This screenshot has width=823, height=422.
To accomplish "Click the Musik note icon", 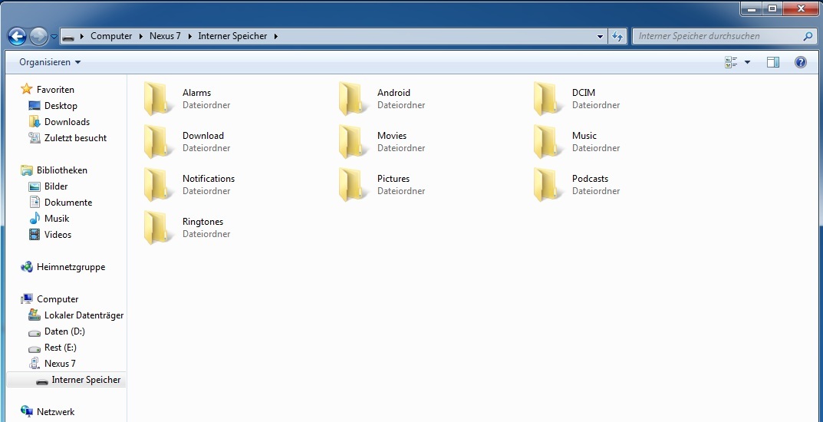I will click(x=35, y=219).
